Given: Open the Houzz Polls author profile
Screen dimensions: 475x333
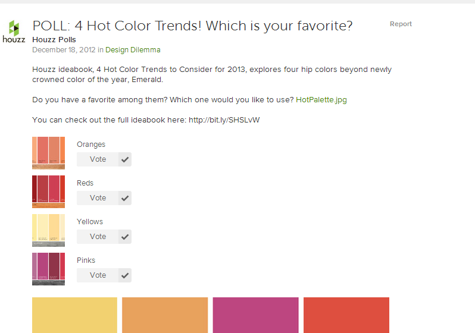Looking at the screenshot, I should coord(54,40).
